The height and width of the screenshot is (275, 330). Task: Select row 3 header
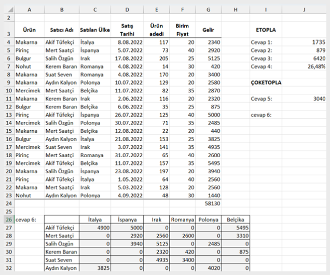click(9, 30)
